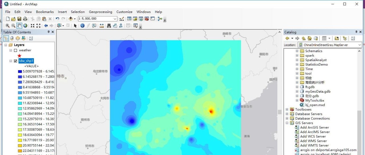Screen dimensions: 365x155
Task: Pin the Table Of Contents panel
Action: click(48, 32)
